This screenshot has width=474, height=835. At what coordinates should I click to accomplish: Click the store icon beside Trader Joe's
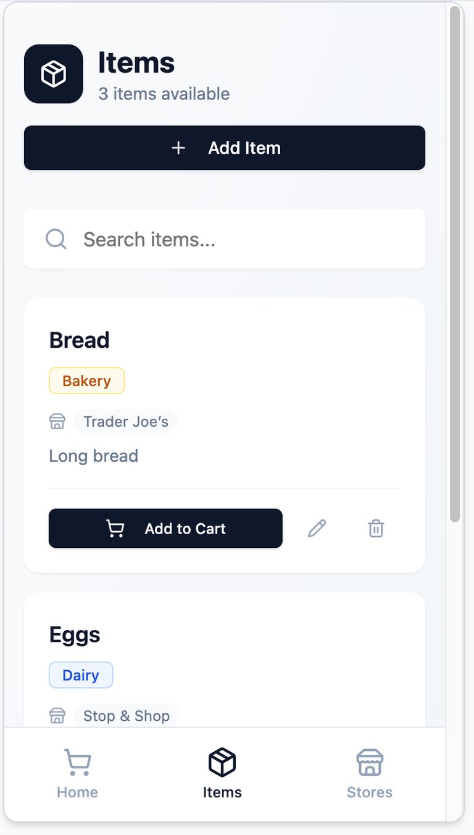tap(57, 422)
